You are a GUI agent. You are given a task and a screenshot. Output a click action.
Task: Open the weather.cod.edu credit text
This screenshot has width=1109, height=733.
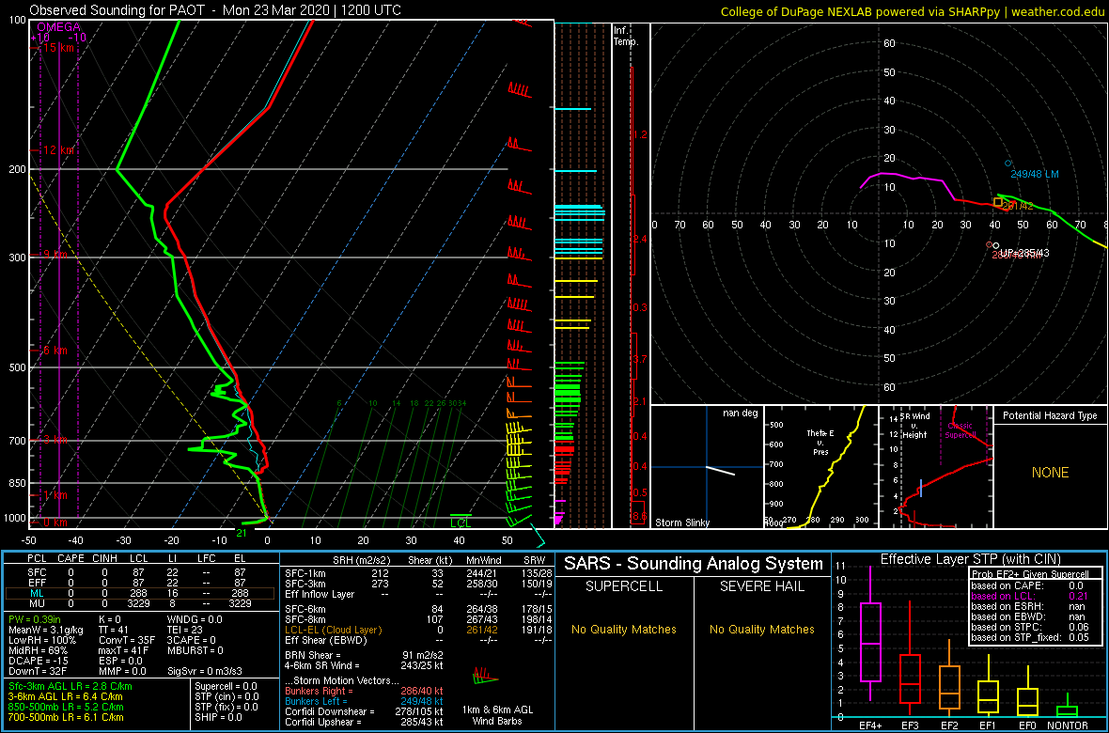[1060, 11]
